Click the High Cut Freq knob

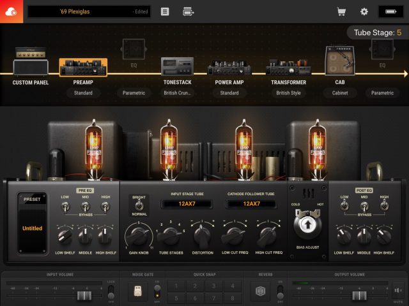tap(268, 237)
